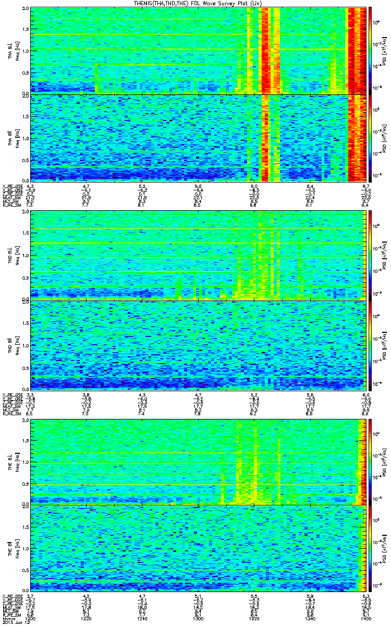Viewport: 391px width, 626px height.
Task: Click the 1340 time label at bottom
Action: point(310,618)
